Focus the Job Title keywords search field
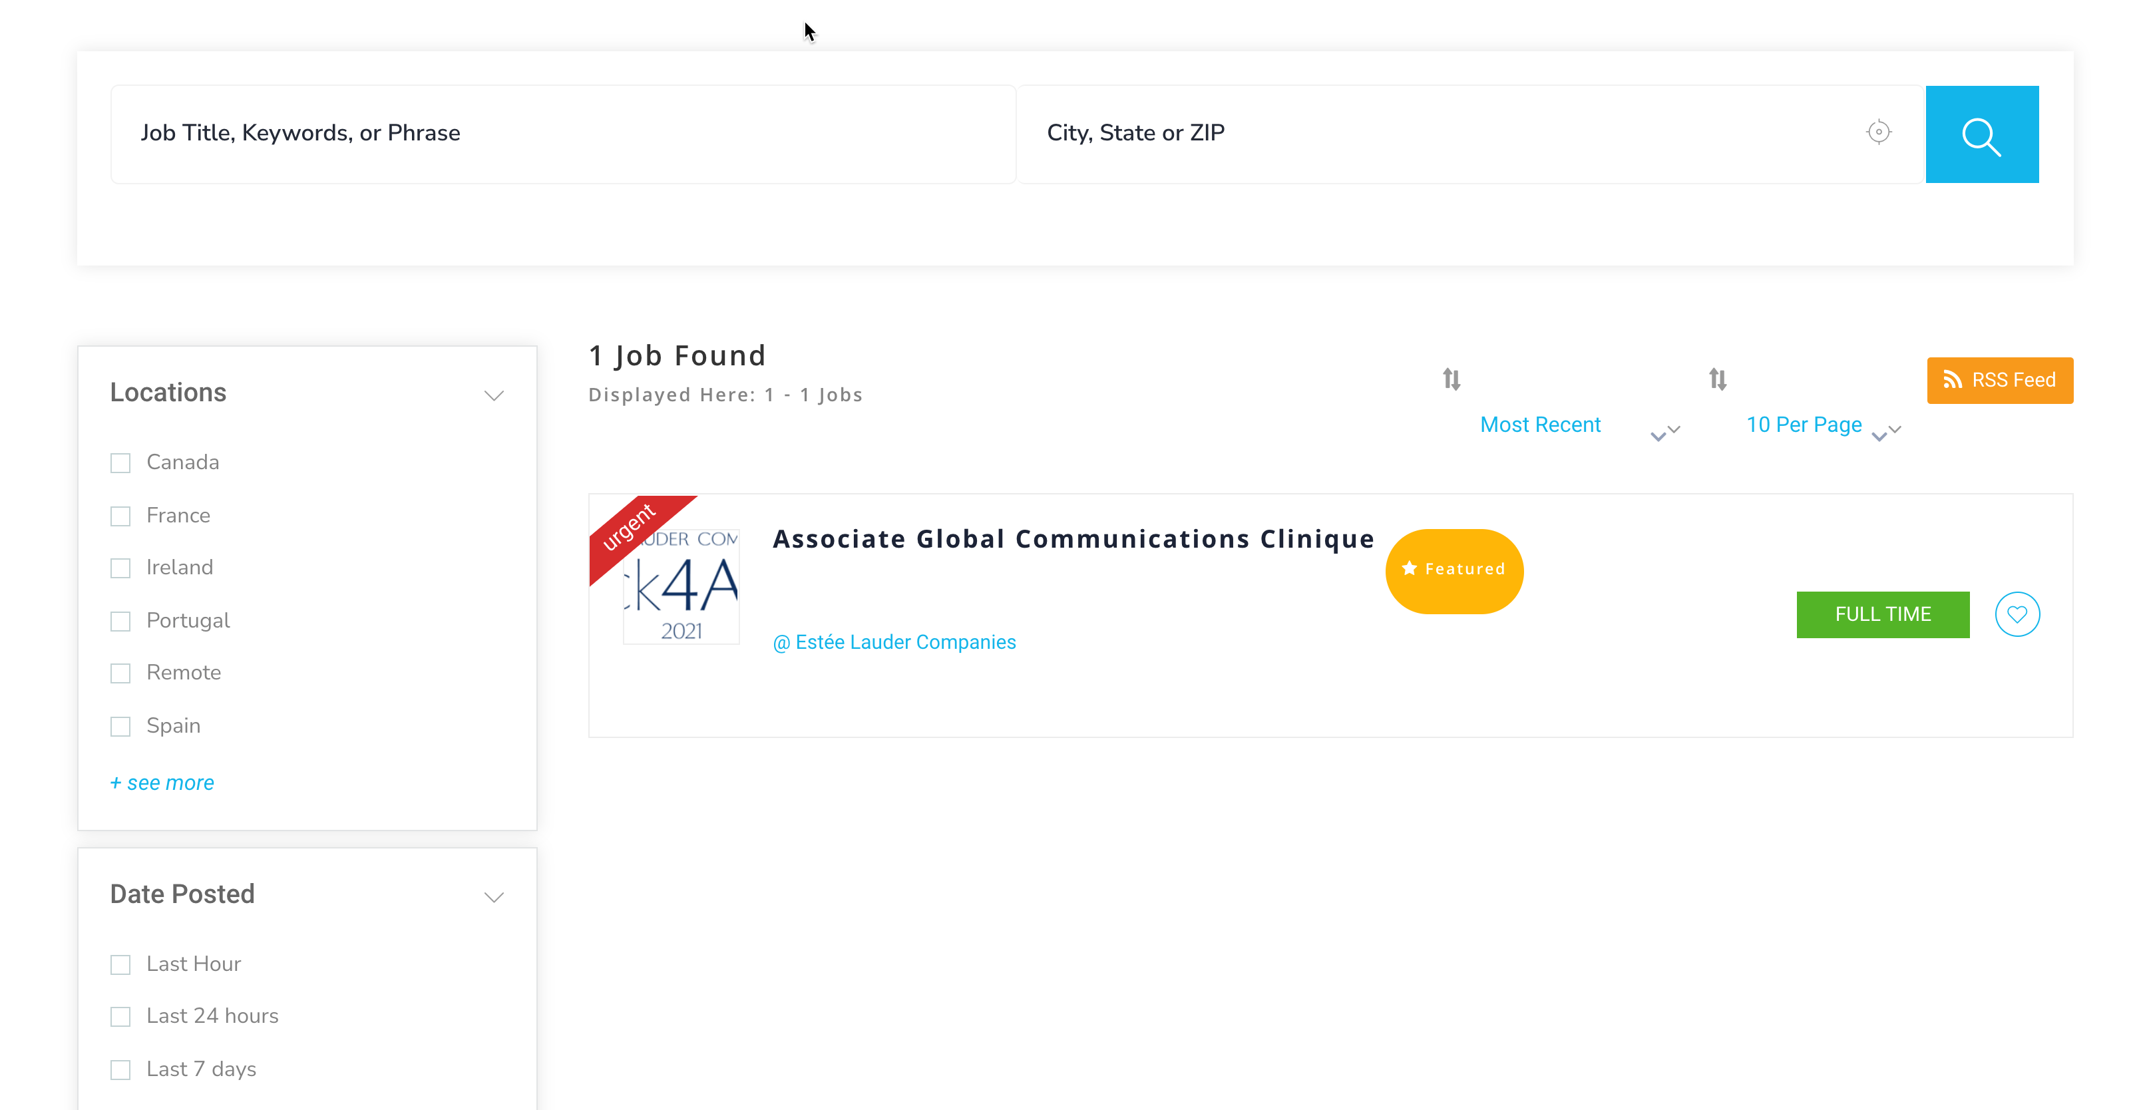The width and height of the screenshot is (2135, 1110). pyautogui.click(x=564, y=134)
